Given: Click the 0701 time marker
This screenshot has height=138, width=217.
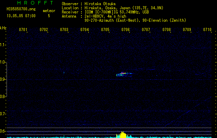Looking at the screenshot, I should pos(23,30).
